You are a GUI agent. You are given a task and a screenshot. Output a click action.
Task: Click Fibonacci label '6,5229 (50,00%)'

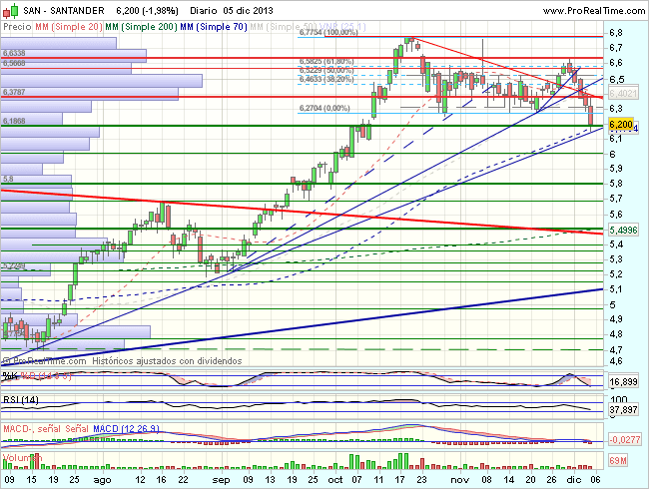pyautogui.click(x=326, y=70)
